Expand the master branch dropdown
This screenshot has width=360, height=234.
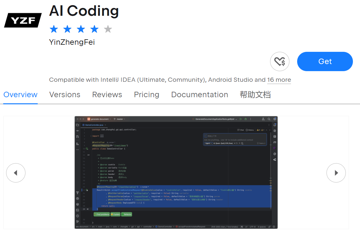119,119
